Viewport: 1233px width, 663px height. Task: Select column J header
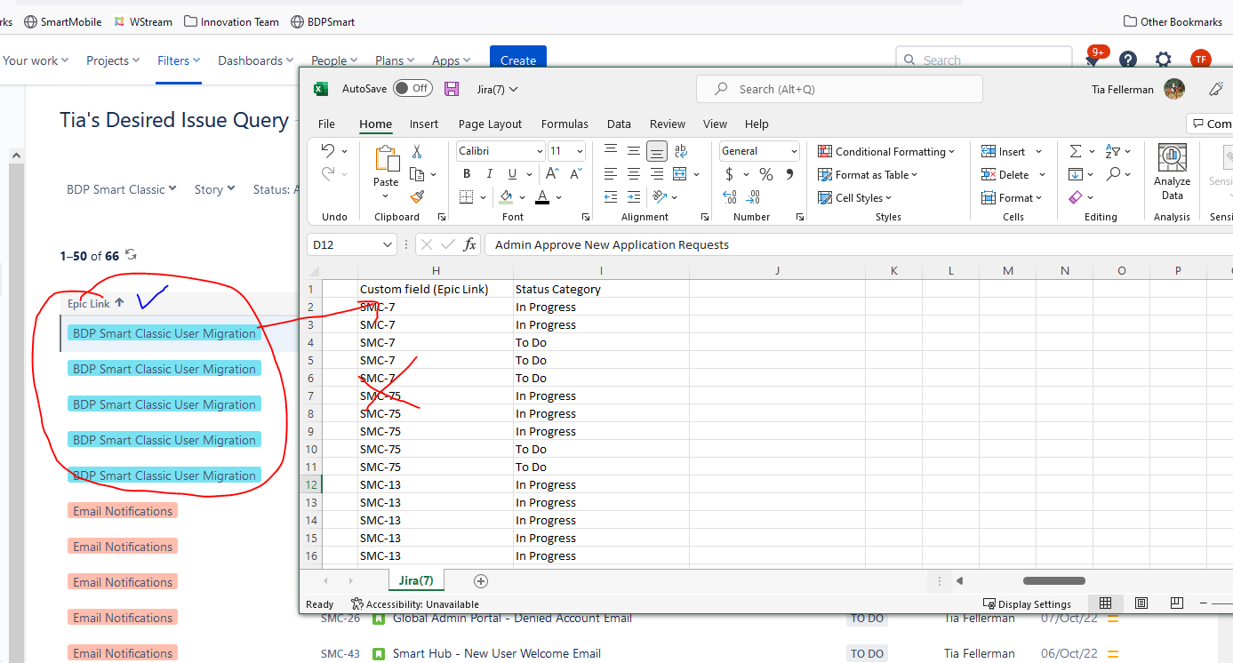click(777, 271)
